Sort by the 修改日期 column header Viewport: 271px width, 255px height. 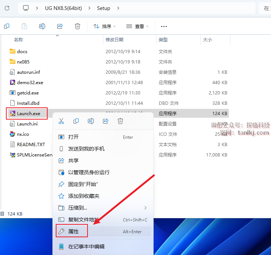(x=114, y=40)
